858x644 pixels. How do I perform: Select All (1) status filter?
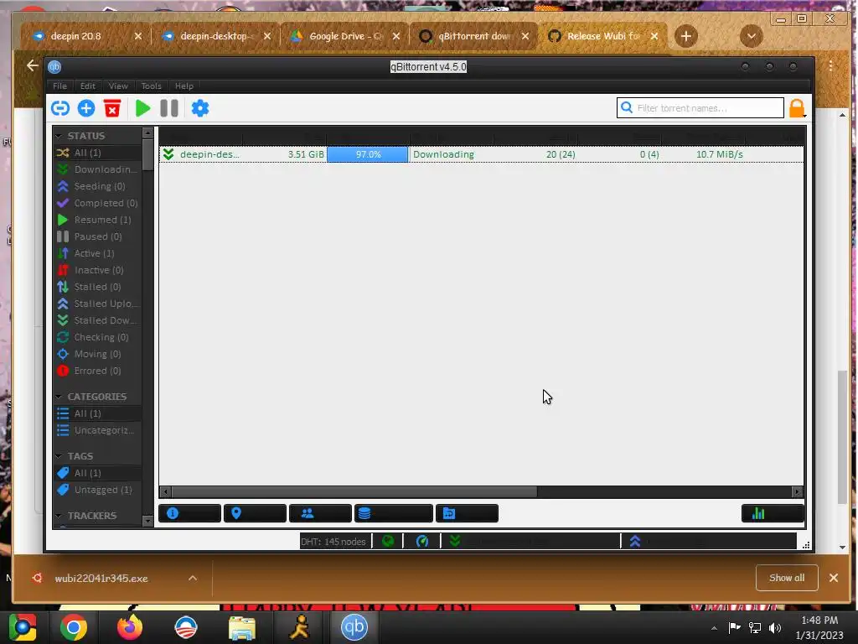click(97, 153)
